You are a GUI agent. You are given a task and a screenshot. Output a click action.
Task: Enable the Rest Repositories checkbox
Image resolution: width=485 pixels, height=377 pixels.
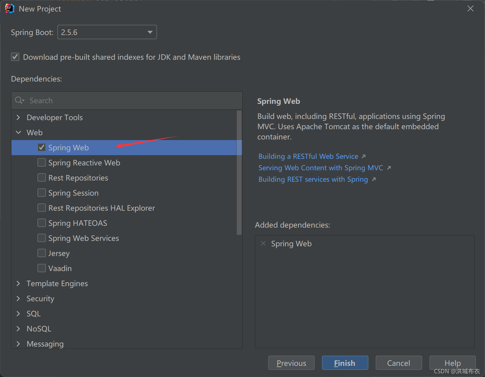(x=42, y=177)
